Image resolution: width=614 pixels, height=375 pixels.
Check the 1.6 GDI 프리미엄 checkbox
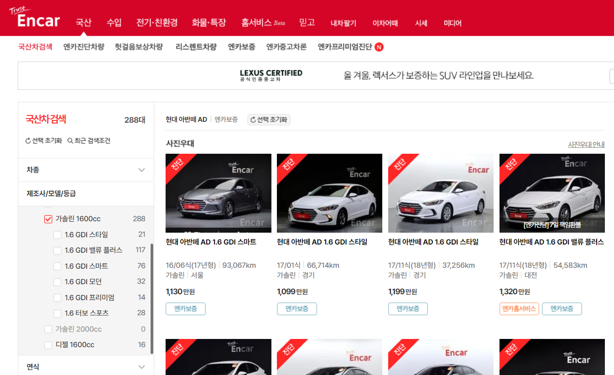[57, 298]
